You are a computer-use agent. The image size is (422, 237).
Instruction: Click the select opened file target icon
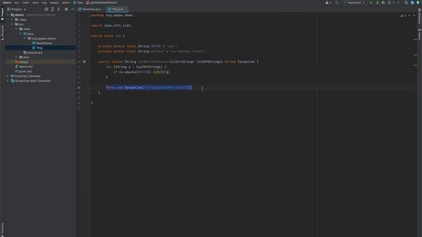[46, 9]
